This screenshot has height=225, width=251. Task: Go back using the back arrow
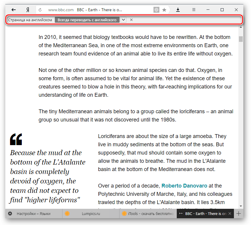[14, 10]
